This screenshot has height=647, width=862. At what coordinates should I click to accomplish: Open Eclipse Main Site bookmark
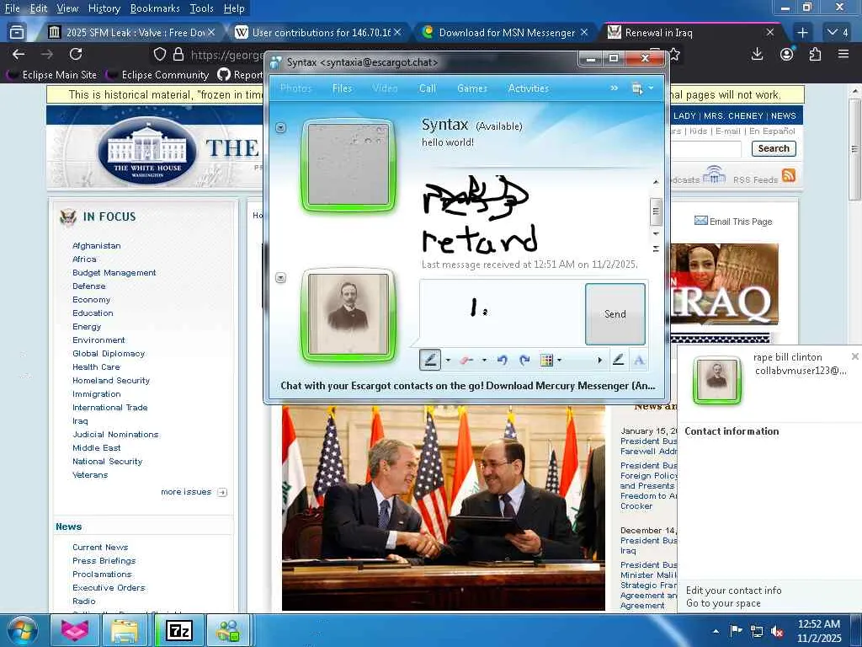click(53, 74)
